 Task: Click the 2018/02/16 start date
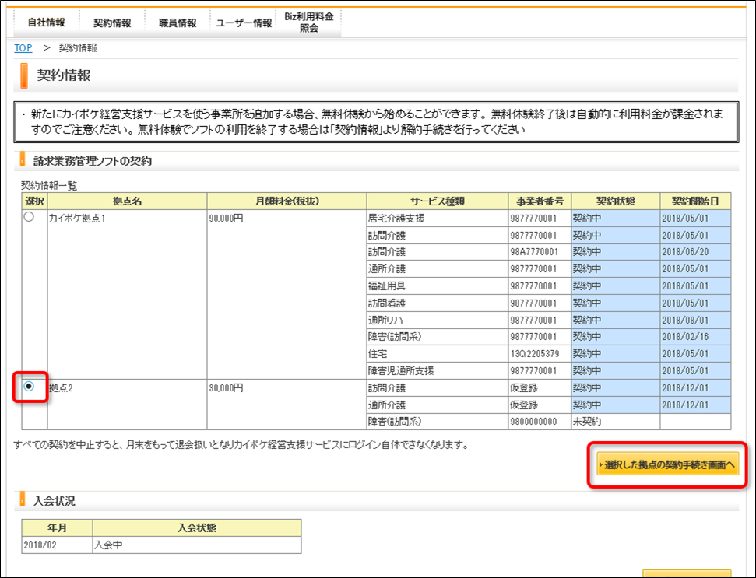tap(685, 337)
